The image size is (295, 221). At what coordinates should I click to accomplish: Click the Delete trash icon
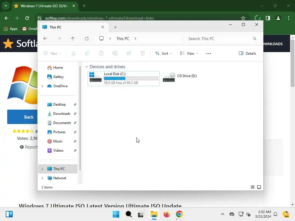pos(143,53)
